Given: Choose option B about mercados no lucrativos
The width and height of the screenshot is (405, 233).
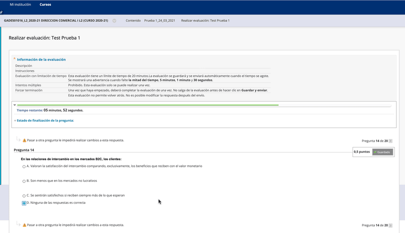Looking at the screenshot, I should click(x=24, y=181).
